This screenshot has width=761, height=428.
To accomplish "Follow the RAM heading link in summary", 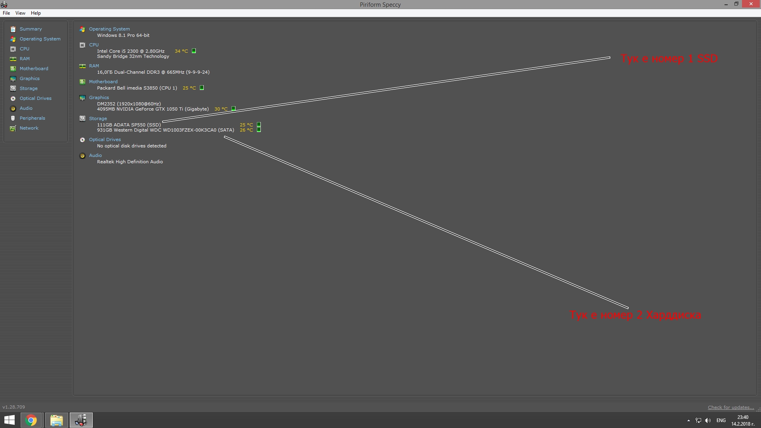I will [x=94, y=66].
